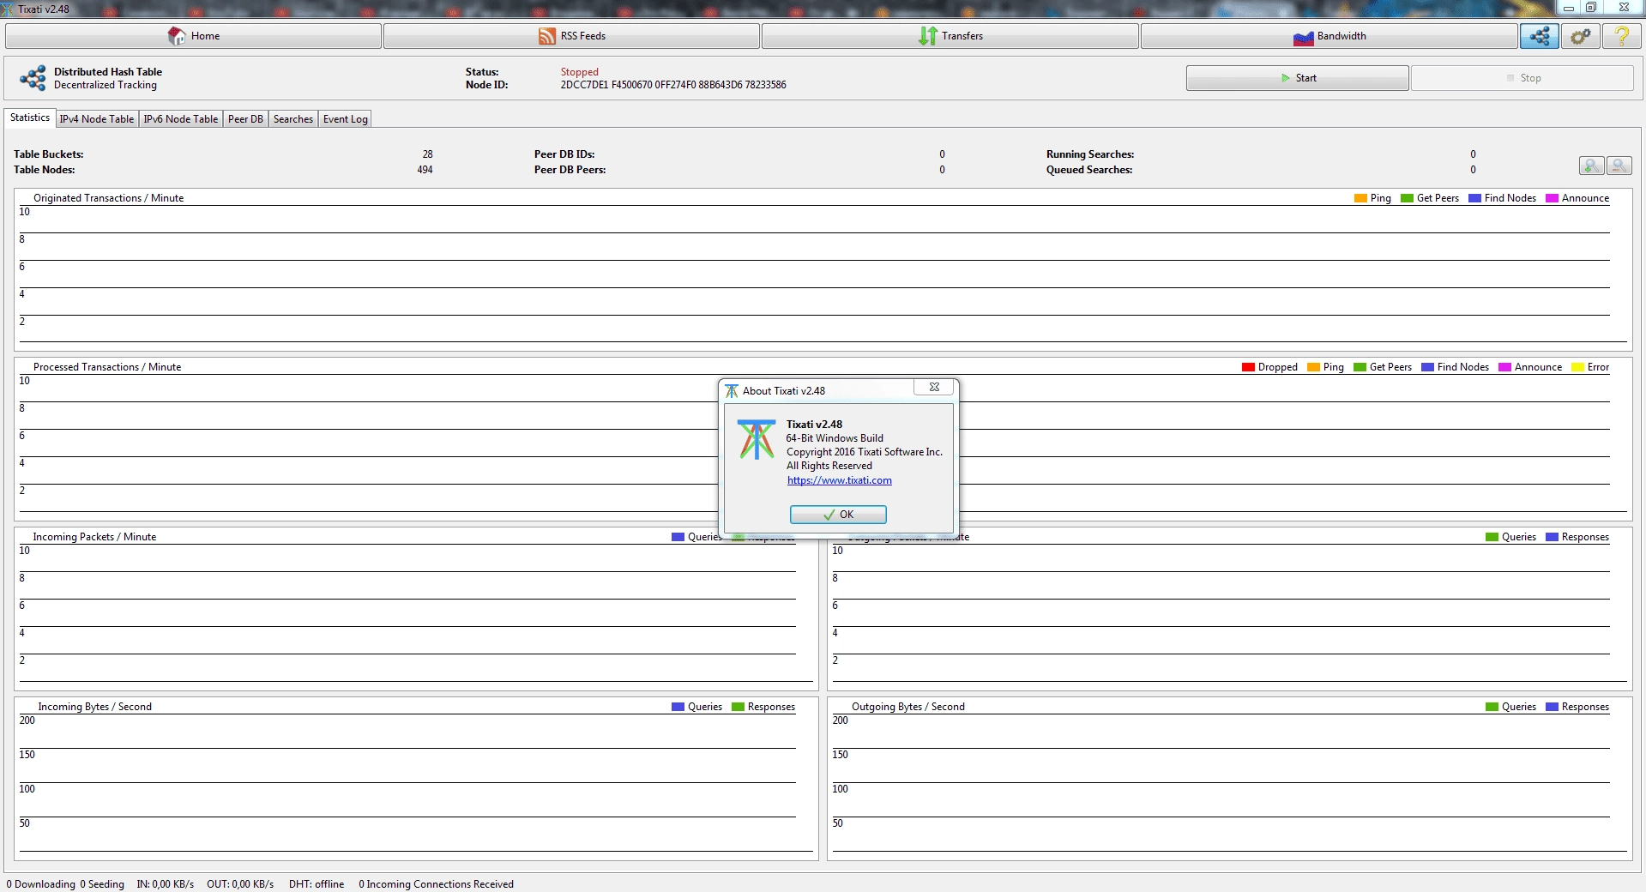Open the yellow question mark help icon
The height and width of the screenshot is (892, 1646).
point(1621,36)
